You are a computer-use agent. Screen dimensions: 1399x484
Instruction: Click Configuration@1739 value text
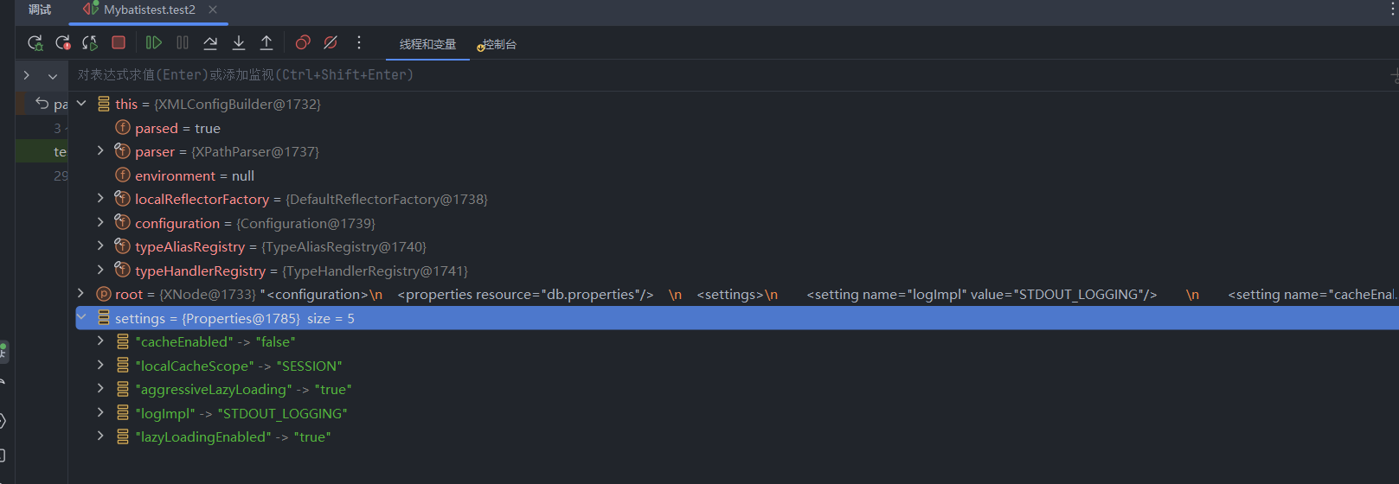(305, 223)
